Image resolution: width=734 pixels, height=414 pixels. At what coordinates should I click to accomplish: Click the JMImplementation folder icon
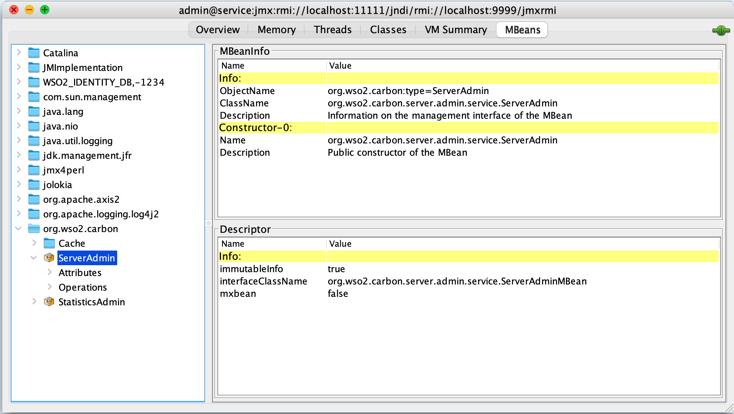[34, 67]
